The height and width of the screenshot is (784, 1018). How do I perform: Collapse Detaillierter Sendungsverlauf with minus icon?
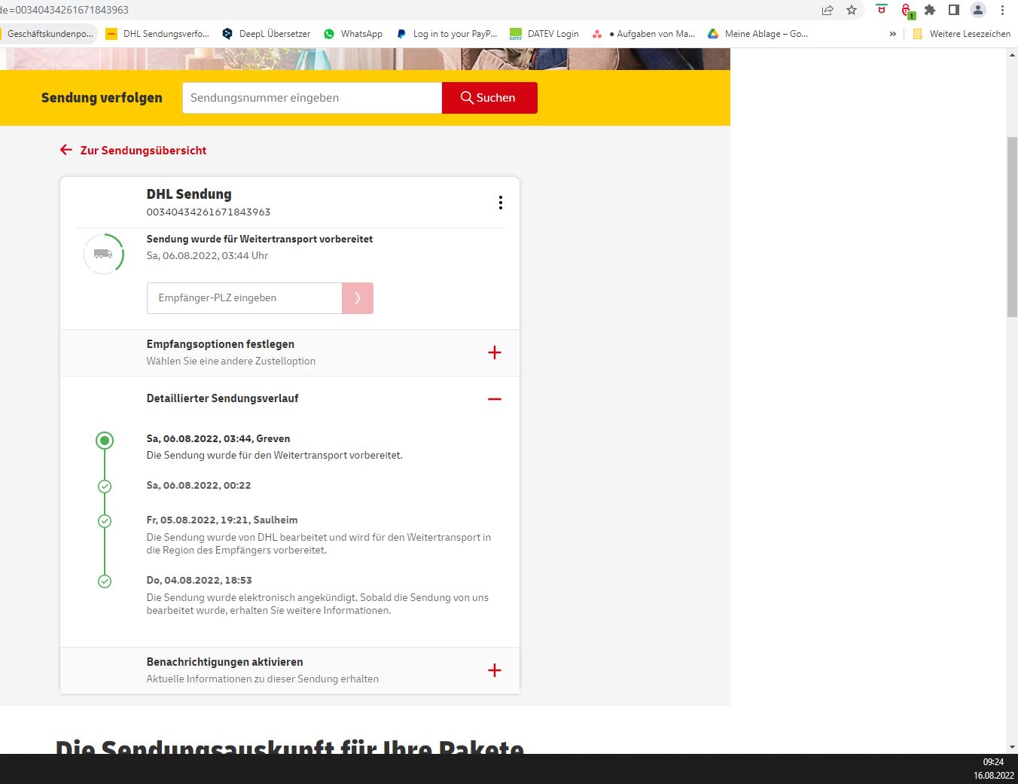[x=495, y=399]
